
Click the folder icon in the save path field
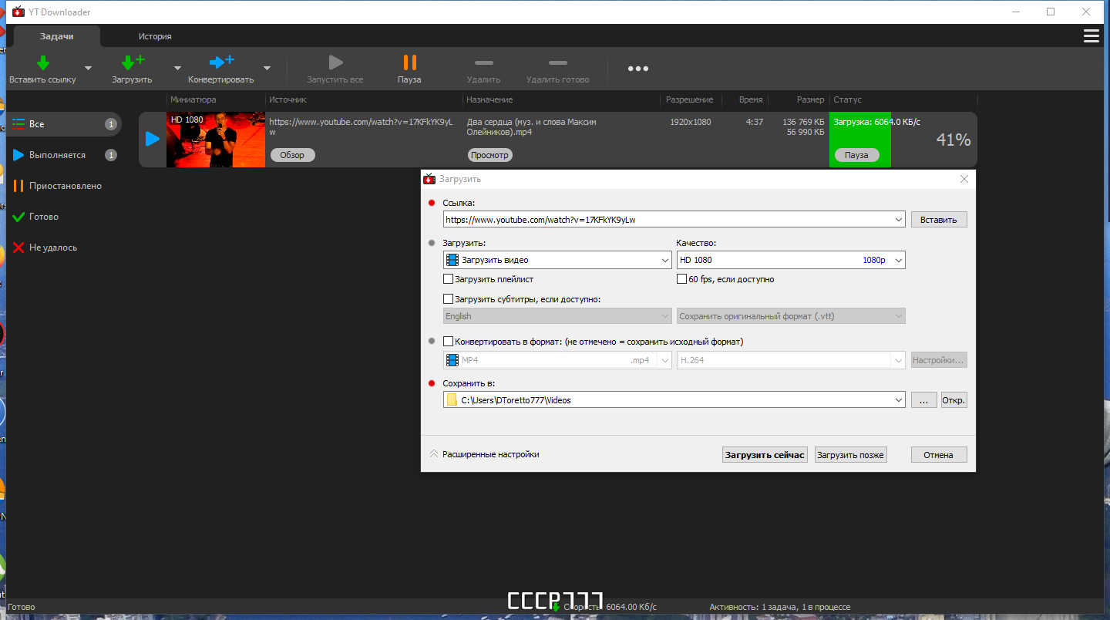[452, 400]
